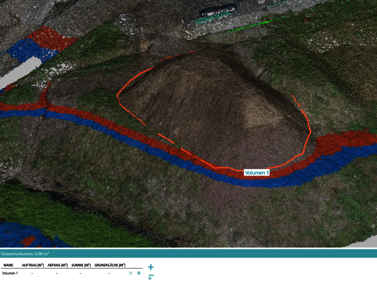Click the red polygon's left corner vertex
This screenshot has height=305, width=377.
(118, 96)
